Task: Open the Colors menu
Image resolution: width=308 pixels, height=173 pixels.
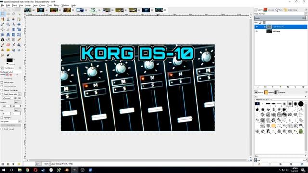Action: pos(42,5)
